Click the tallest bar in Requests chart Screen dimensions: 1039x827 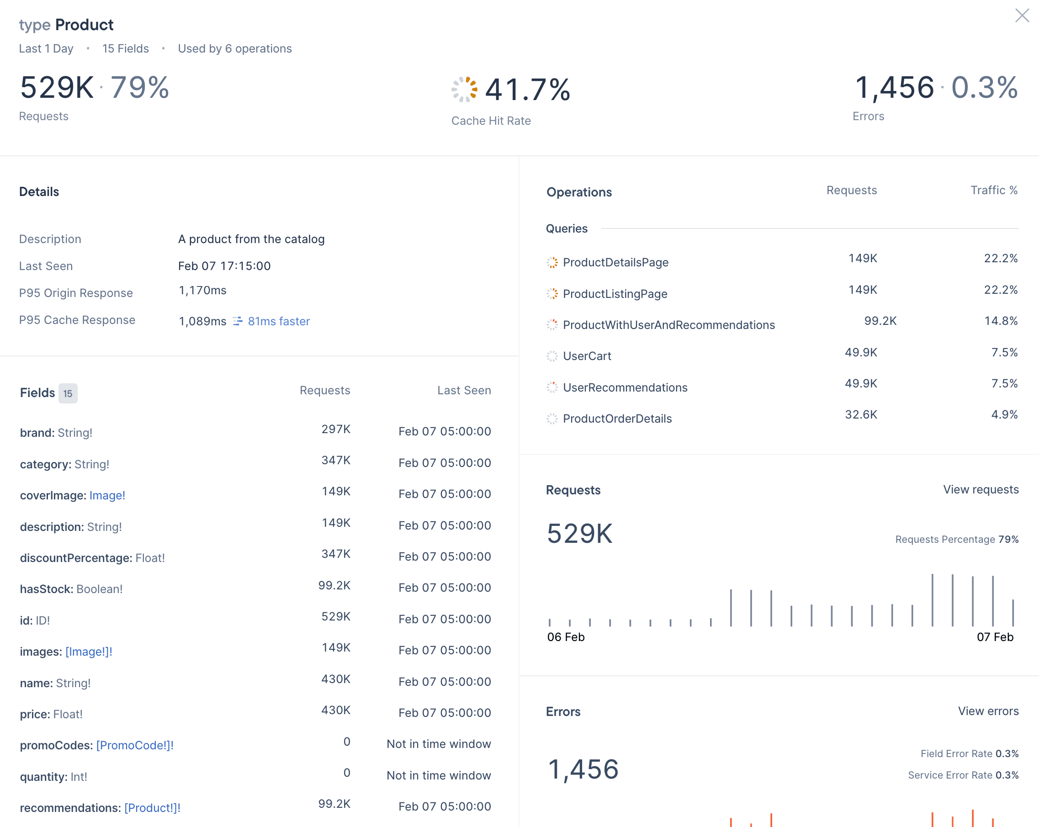click(933, 600)
